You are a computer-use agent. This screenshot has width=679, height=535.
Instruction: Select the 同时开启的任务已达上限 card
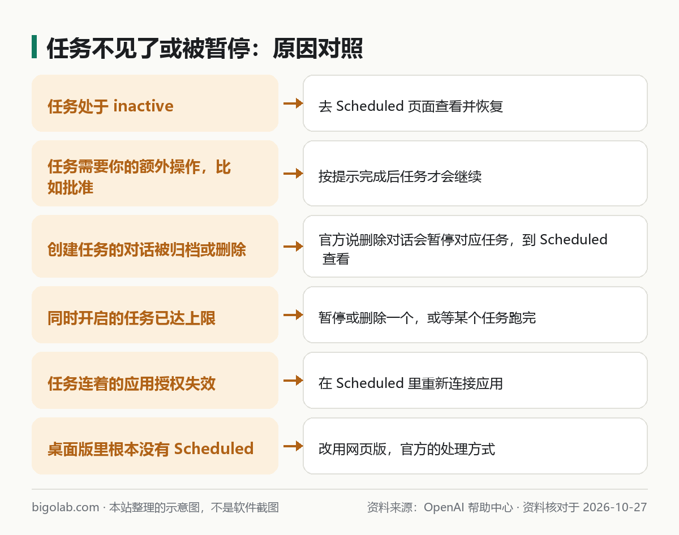coord(155,314)
